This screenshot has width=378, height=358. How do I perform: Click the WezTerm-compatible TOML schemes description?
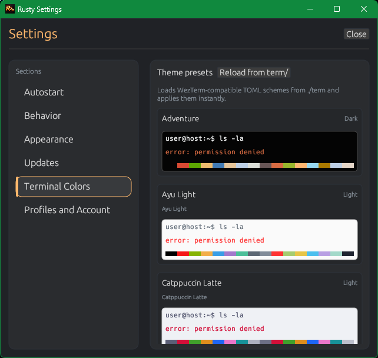click(248, 94)
